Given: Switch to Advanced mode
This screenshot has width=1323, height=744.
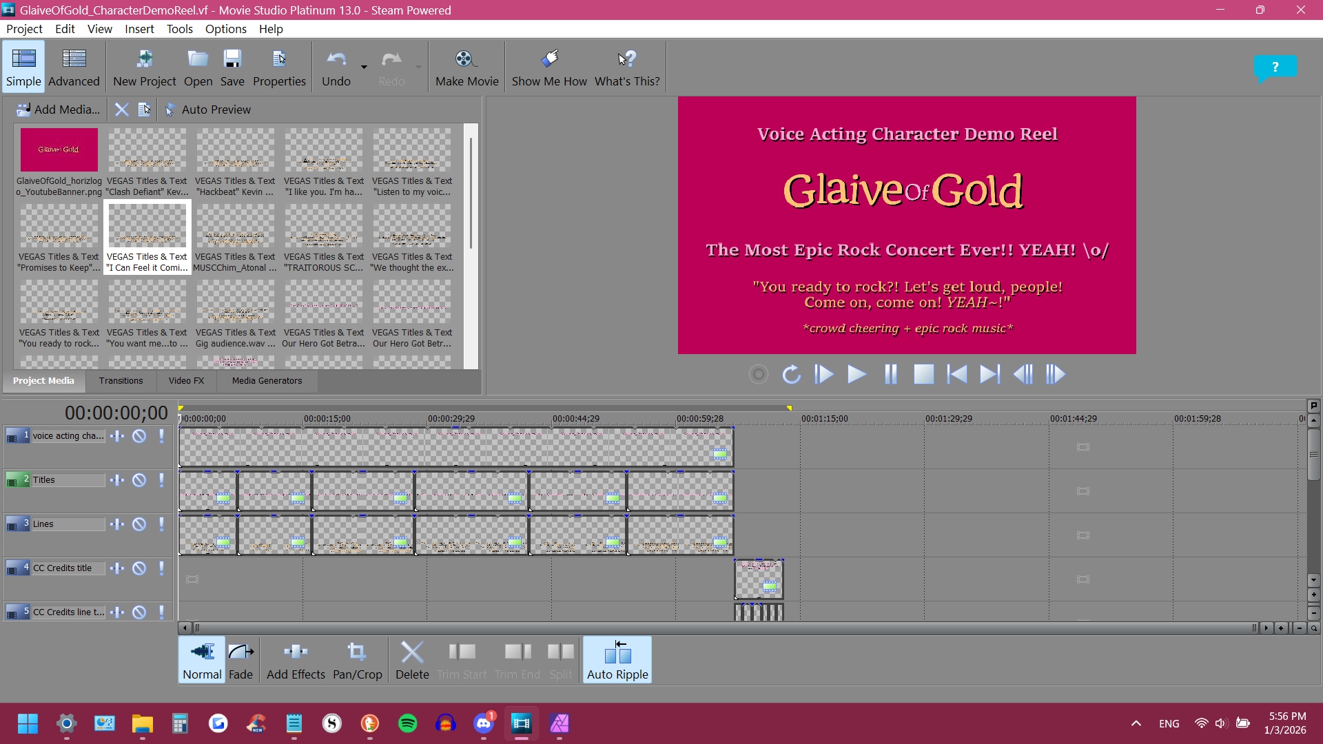Looking at the screenshot, I should point(74,67).
